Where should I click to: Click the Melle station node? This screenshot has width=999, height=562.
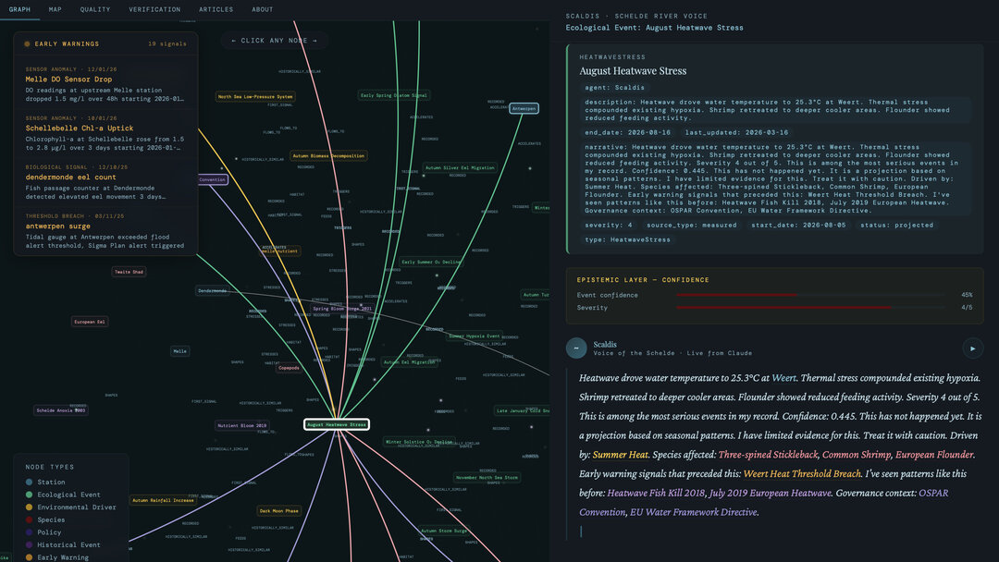(180, 351)
